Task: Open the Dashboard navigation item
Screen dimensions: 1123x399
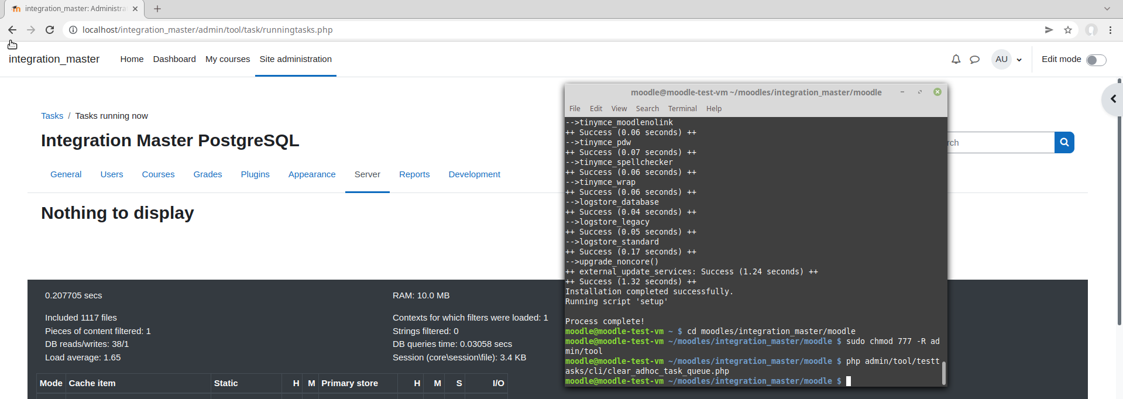Action: tap(174, 59)
